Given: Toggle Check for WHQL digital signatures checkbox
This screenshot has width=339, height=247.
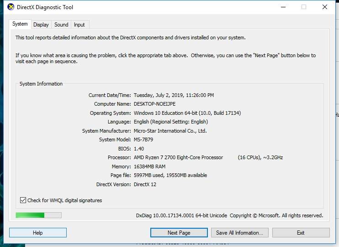Looking at the screenshot, I should click(23, 200).
